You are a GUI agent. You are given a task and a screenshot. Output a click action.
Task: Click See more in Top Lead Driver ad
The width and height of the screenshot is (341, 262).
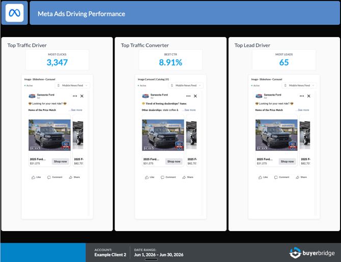[304, 110]
